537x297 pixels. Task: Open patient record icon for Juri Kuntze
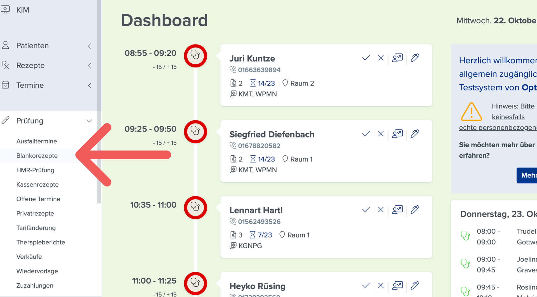pos(397,58)
